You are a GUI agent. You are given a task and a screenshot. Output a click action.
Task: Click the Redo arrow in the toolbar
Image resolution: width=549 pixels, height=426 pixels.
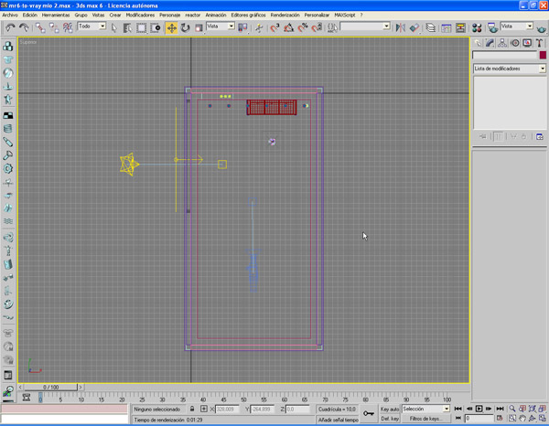tap(24, 27)
